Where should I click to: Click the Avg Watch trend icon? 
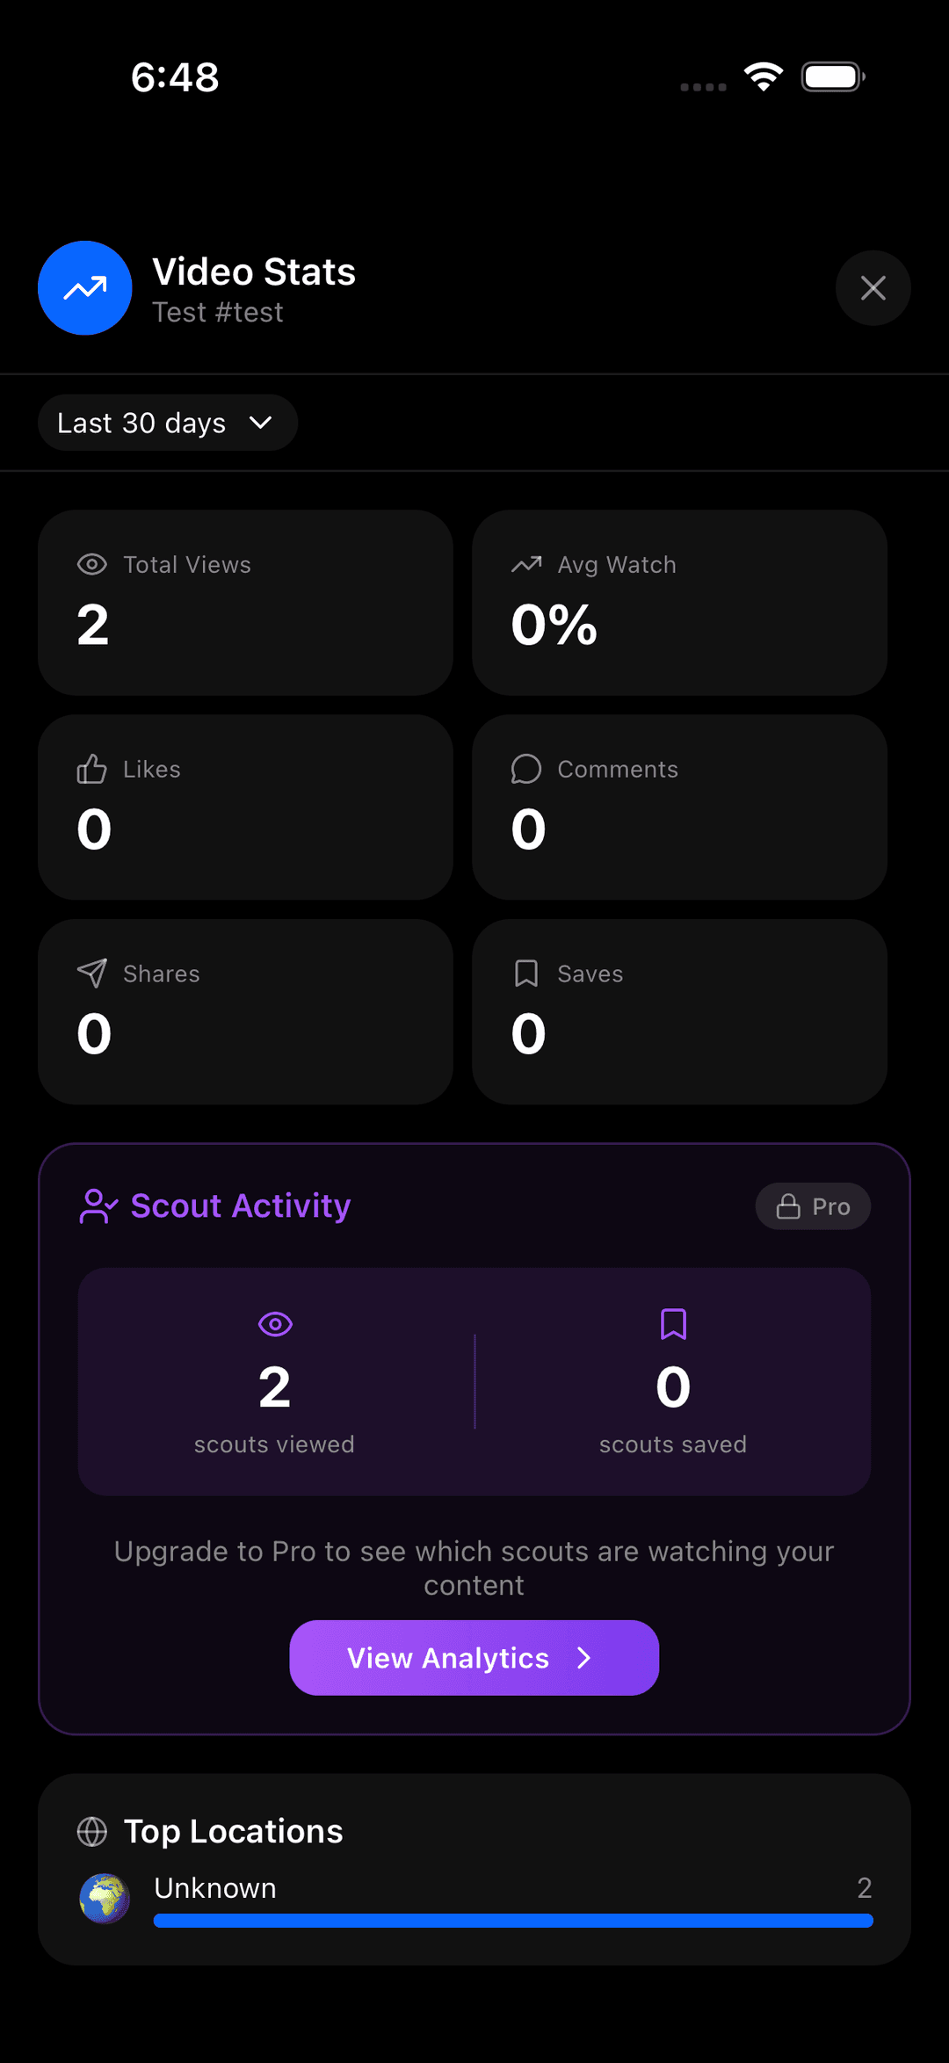coord(525,564)
